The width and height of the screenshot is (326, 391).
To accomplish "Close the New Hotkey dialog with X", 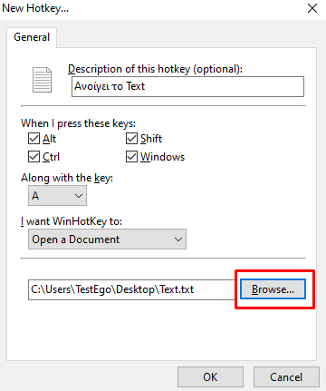I will click(x=312, y=8).
